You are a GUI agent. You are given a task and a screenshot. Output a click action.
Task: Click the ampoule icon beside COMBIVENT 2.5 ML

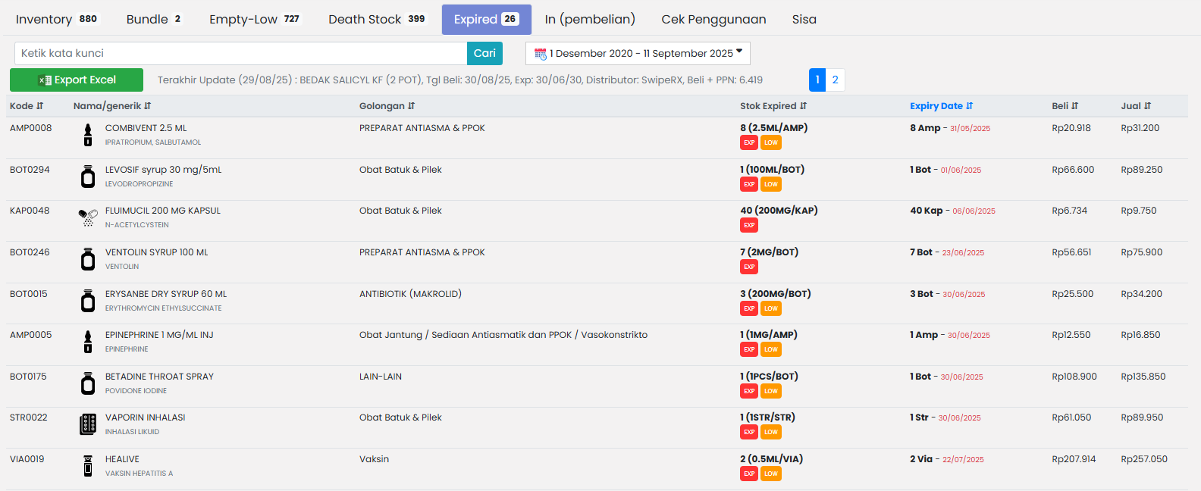tap(88, 135)
